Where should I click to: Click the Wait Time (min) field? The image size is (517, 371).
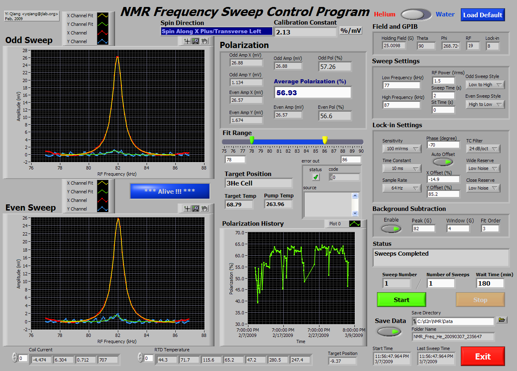pos(490,283)
